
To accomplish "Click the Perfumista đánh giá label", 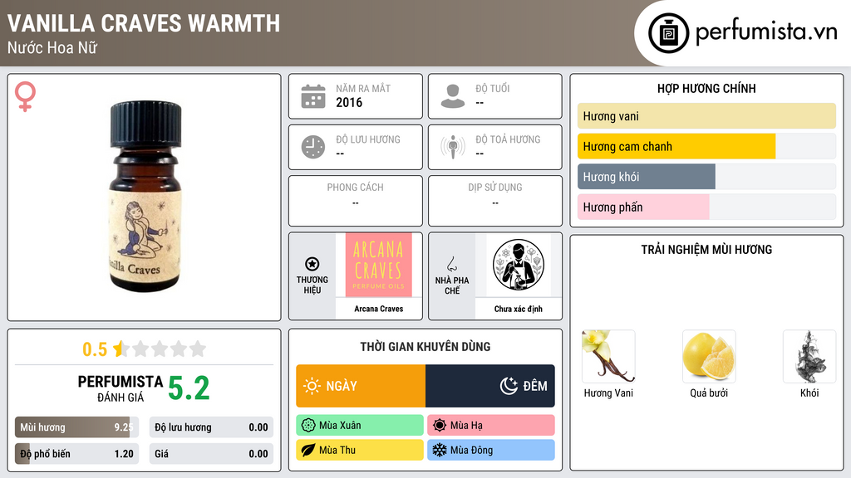I will 120,388.
